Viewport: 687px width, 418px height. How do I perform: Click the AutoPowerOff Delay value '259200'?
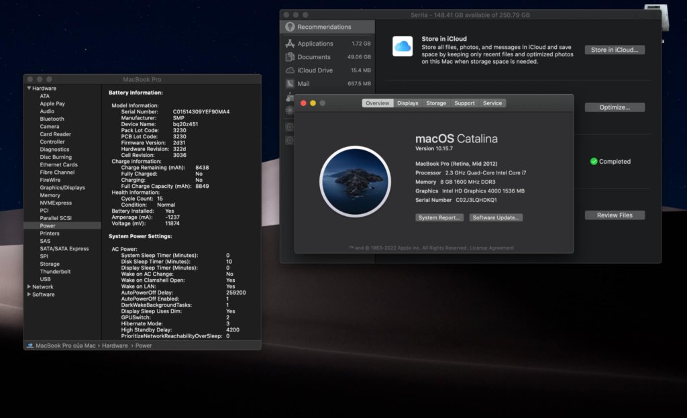coord(235,293)
